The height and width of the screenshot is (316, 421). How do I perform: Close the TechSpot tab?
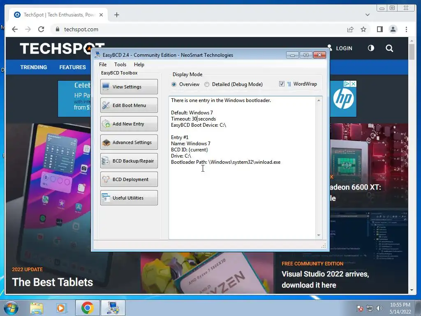coord(101,15)
